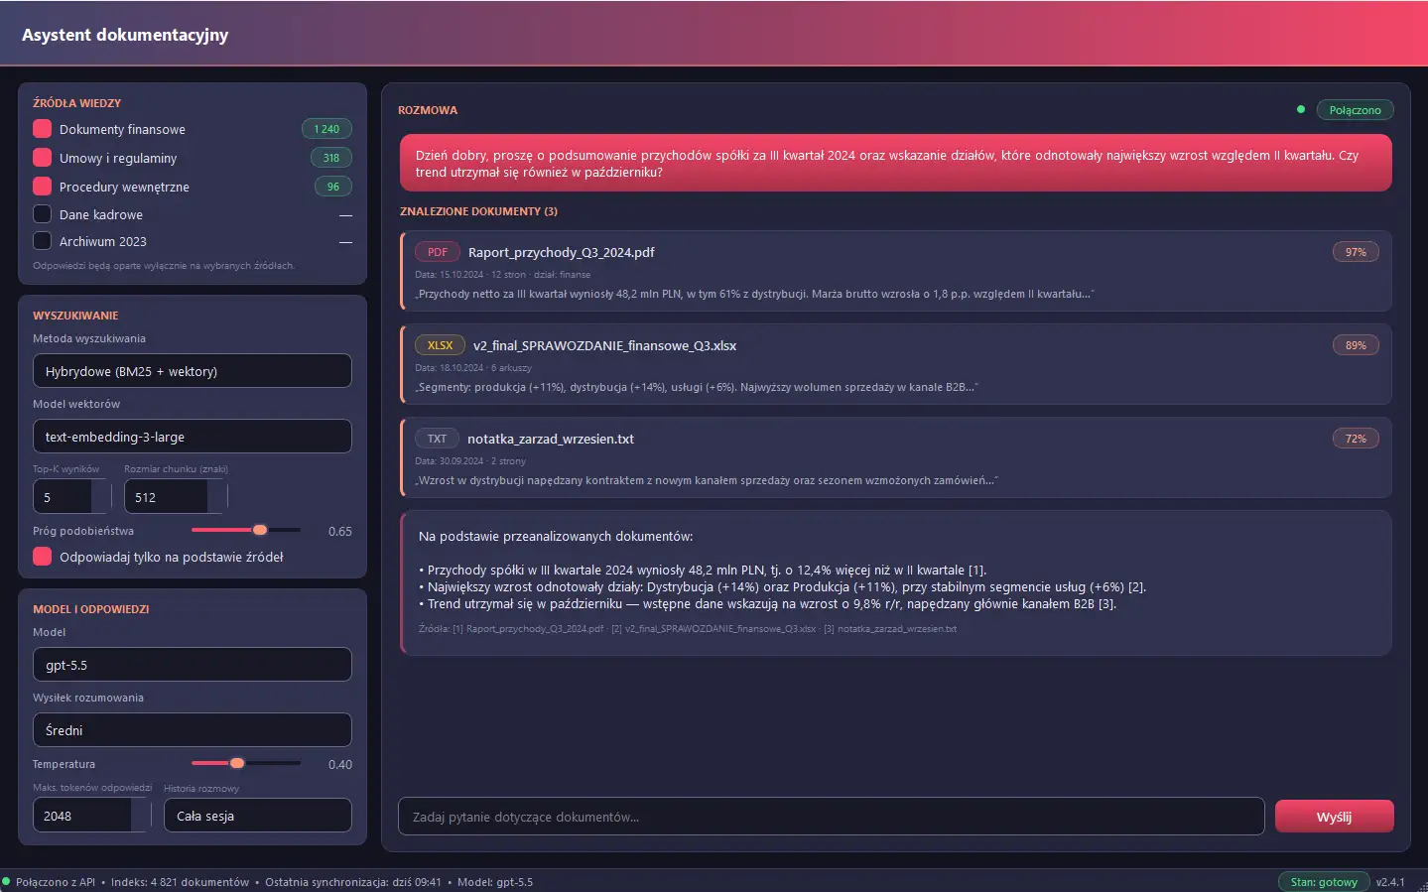Viewport: 1428px width, 892px height.
Task: Click "Indeks: 4 821 dokumentów" in status bar
Action: (180, 882)
